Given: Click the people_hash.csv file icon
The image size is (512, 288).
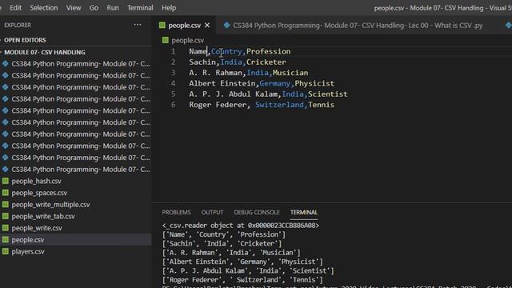Looking at the screenshot, I should pos(6,181).
